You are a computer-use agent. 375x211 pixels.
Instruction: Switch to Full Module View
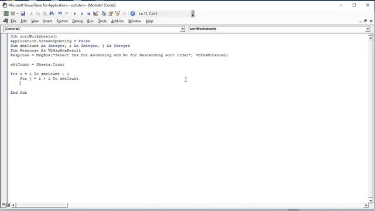(x=8, y=205)
